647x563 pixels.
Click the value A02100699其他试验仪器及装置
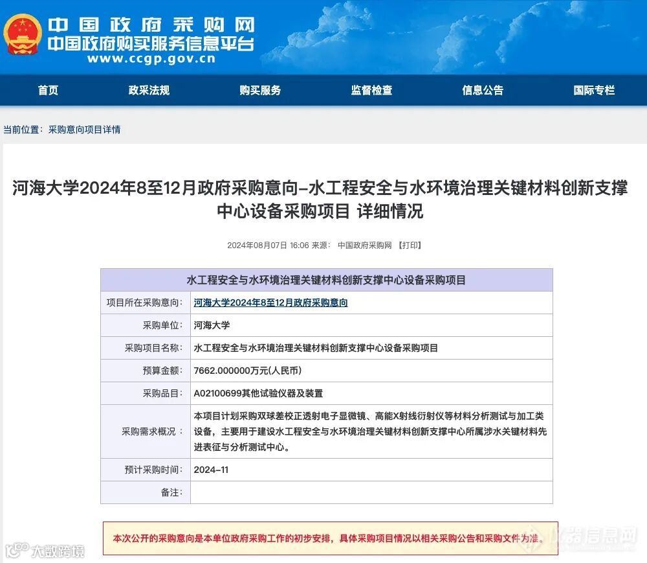[258, 394]
